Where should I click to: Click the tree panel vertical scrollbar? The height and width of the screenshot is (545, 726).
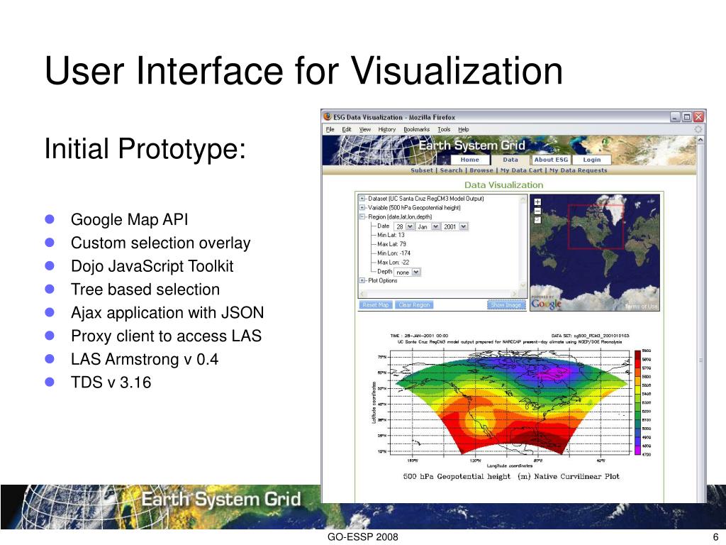523,241
